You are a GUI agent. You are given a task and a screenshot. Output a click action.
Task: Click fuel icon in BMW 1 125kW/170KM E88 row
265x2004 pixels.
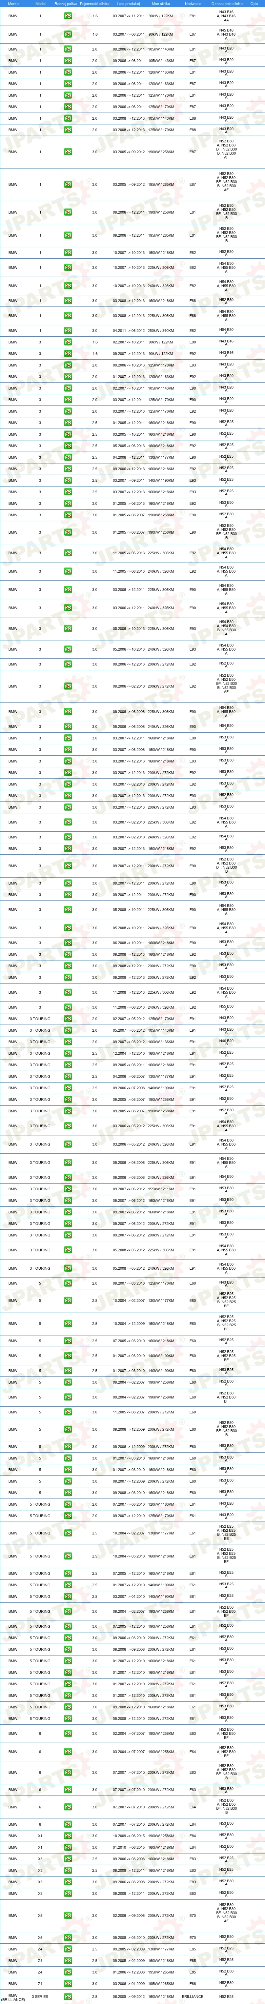68,130
